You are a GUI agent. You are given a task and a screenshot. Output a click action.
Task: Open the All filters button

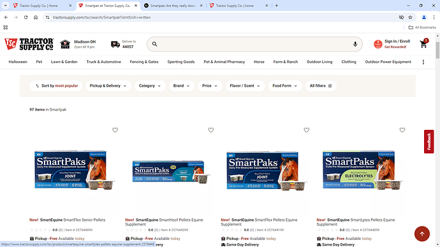click(321, 86)
